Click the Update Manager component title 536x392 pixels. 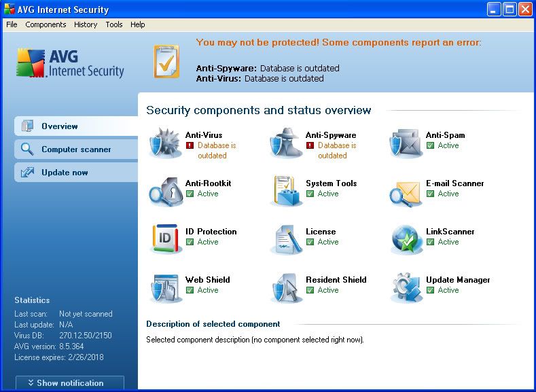pos(458,279)
